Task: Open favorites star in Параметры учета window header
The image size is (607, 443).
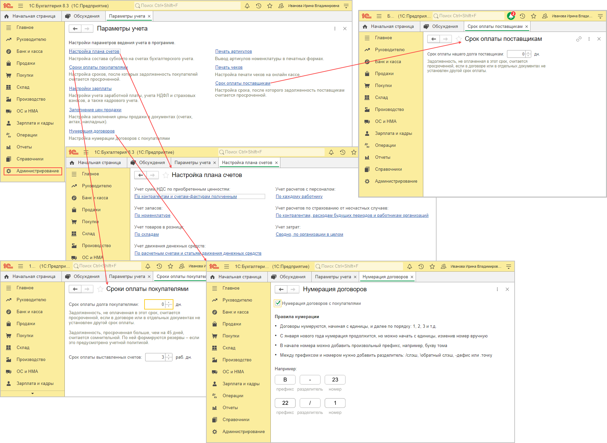Action: point(270,6)
